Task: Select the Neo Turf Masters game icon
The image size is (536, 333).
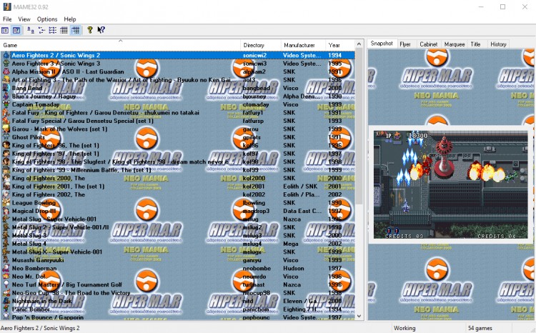Action: pos(6,285)
